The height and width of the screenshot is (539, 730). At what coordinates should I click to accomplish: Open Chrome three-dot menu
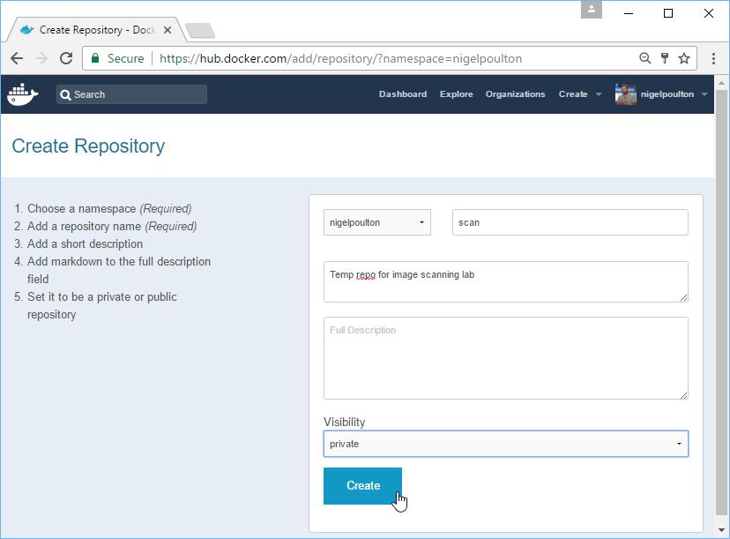(x=712, y=58)
